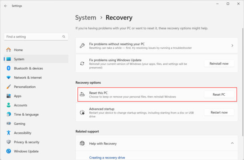This screenshot has width=244, height=160.
Task: Open the Windows Update sidebar icon
Action: tap(8, 151)
